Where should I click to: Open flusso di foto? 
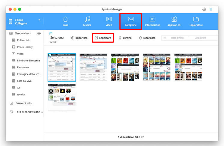23,103
